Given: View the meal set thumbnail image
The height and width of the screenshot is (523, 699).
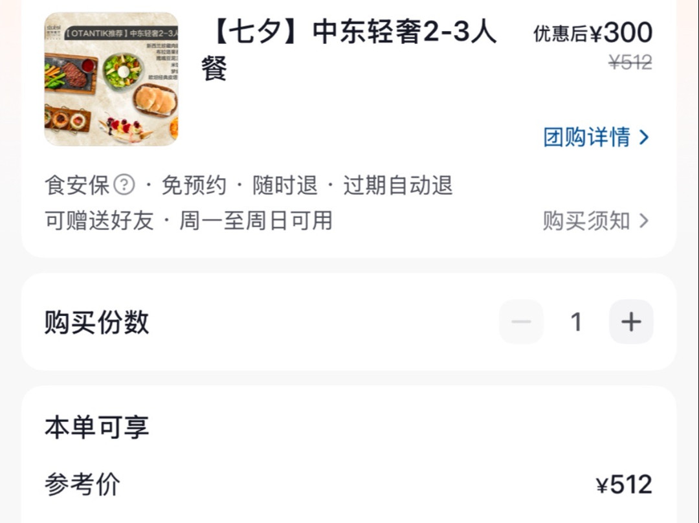Looking at the screenshot, I should tap(111, 79).
